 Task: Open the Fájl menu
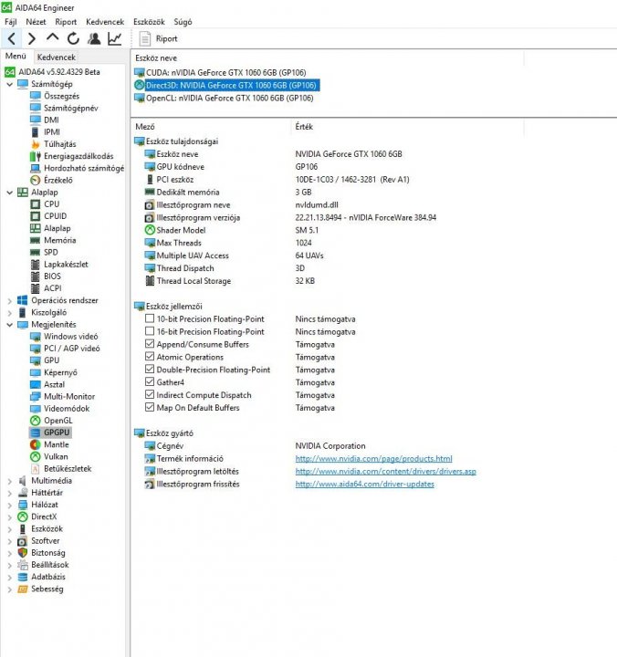point(10,22)
